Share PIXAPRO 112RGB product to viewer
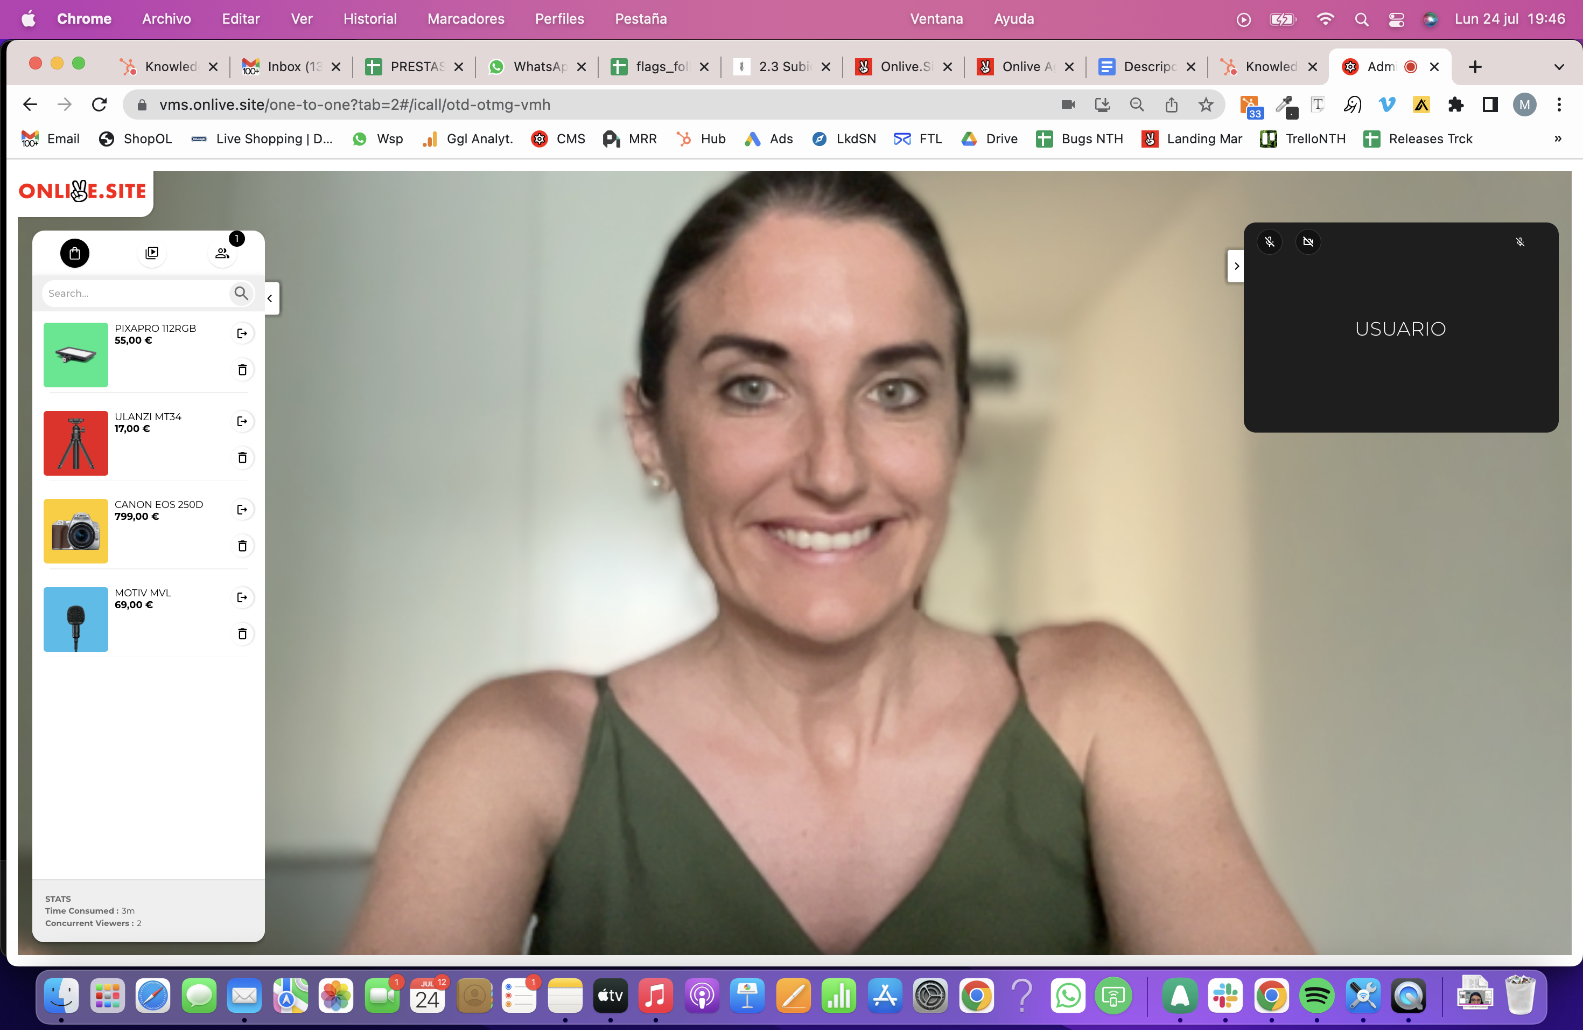This screenshot has height=1030, width=1583. pos(242,333)
